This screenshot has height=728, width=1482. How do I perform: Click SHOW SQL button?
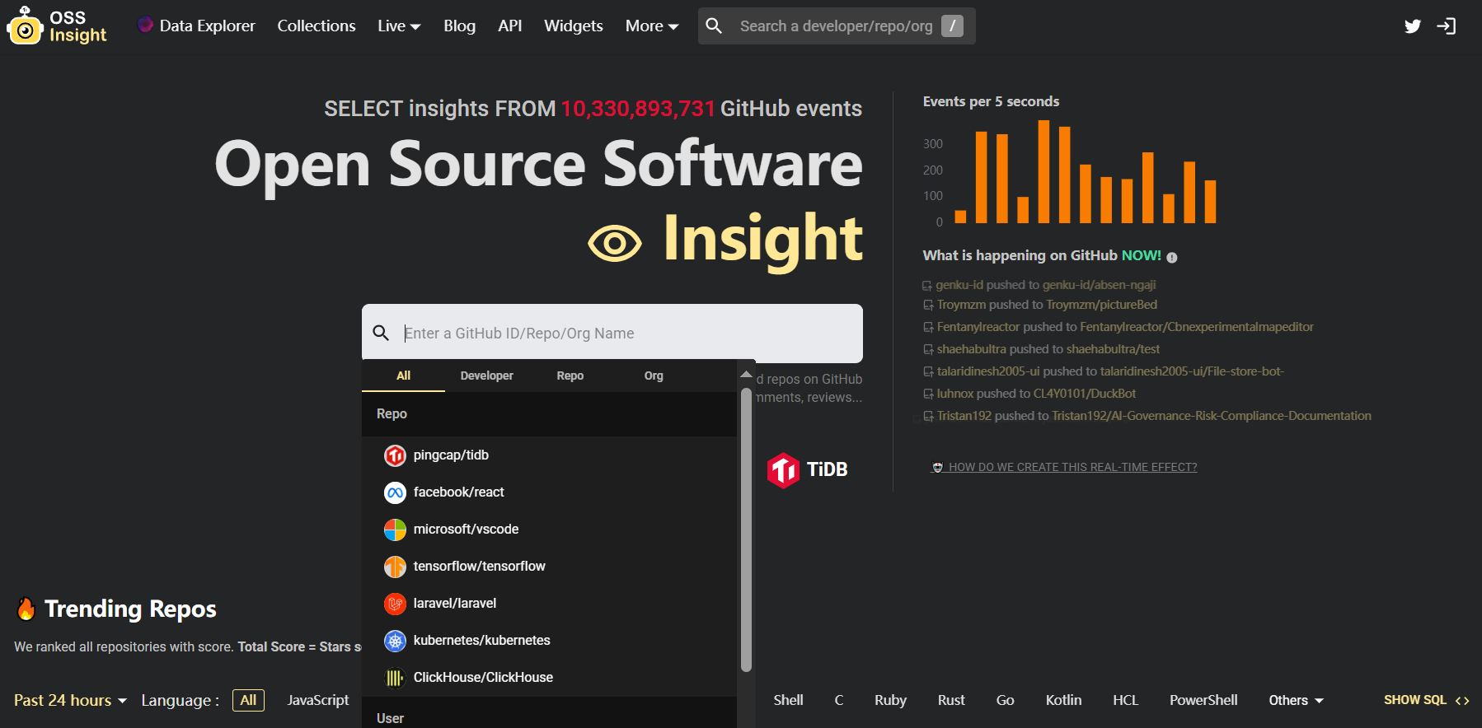(1427, 700)
